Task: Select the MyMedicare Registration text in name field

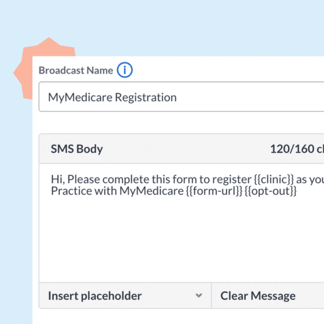Action: coord(112,98)
